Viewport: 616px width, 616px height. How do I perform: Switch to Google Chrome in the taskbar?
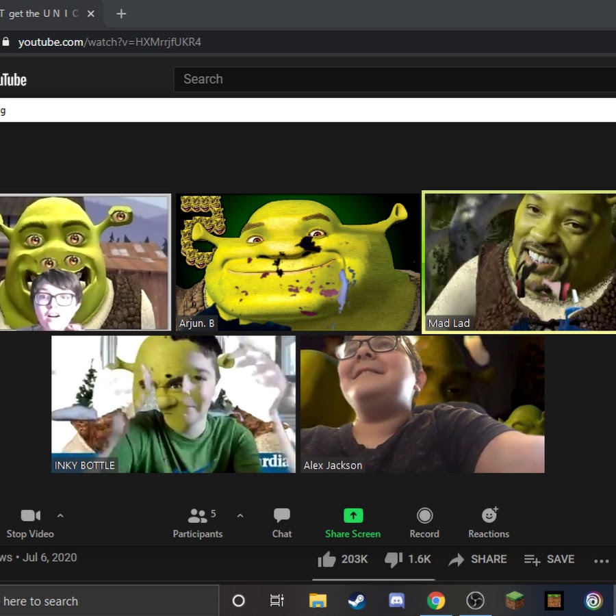click(x=436, y=601)
